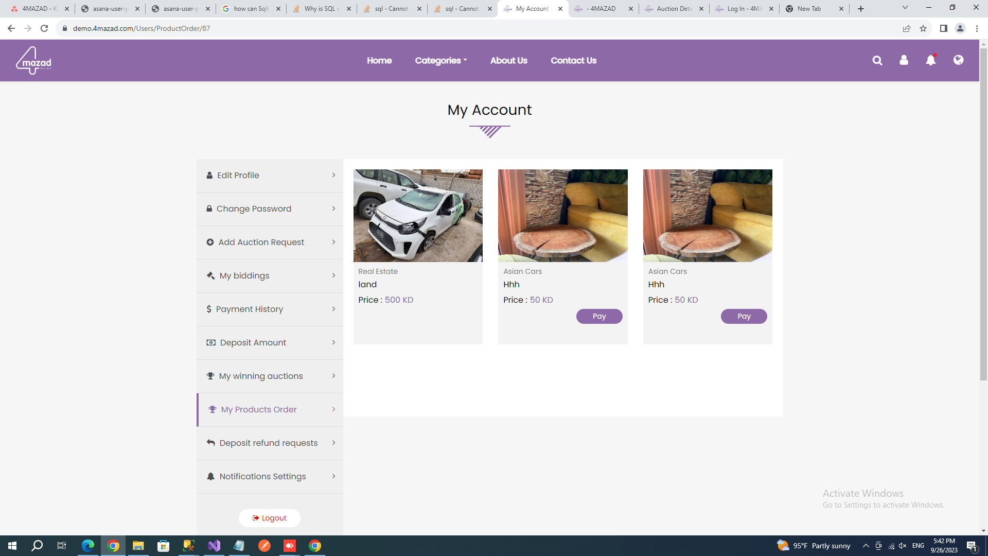Image resolution: width=988 pixels, height=556 pixels.
Task: Switch to the Auction Details browser tab
Action: click(674, 9)
